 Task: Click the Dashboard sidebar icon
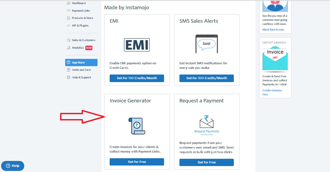click(x=68, y=3)
